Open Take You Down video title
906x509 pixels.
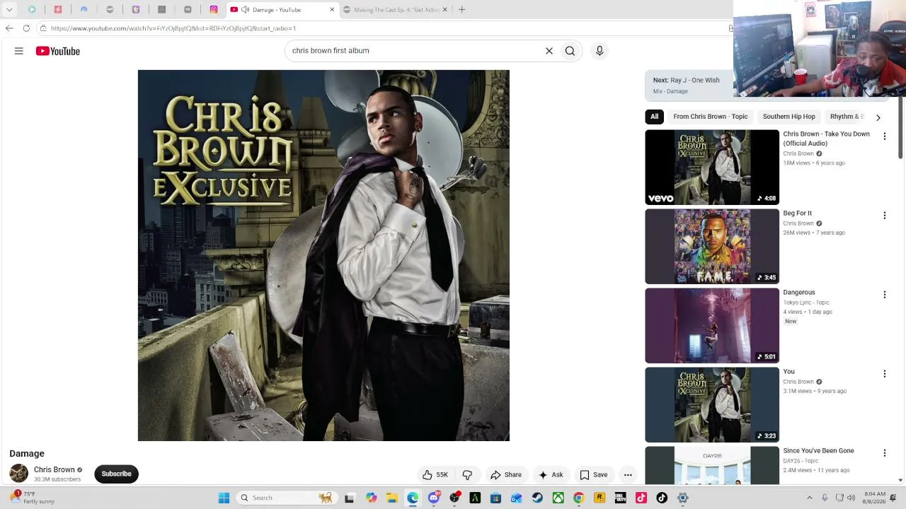pyautogui.click(x=826, y=139)
